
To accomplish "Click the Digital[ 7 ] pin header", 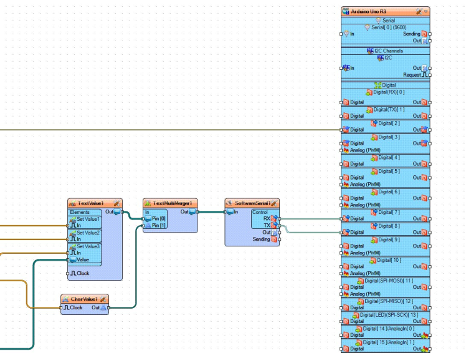I will pos(385,212).
